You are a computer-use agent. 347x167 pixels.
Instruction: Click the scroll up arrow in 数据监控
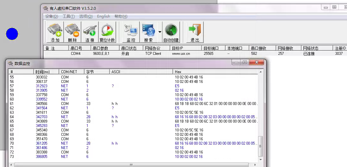[x=260, y=72]
